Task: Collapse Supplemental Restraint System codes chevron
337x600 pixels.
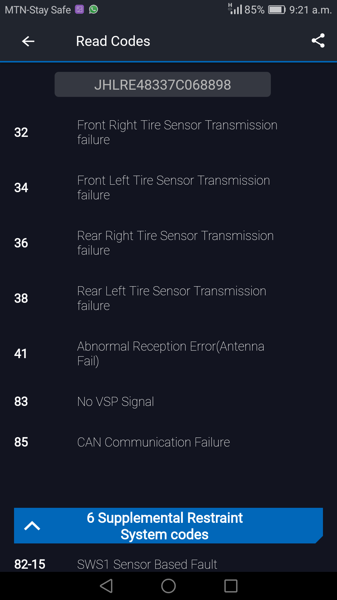Action: 32,526
